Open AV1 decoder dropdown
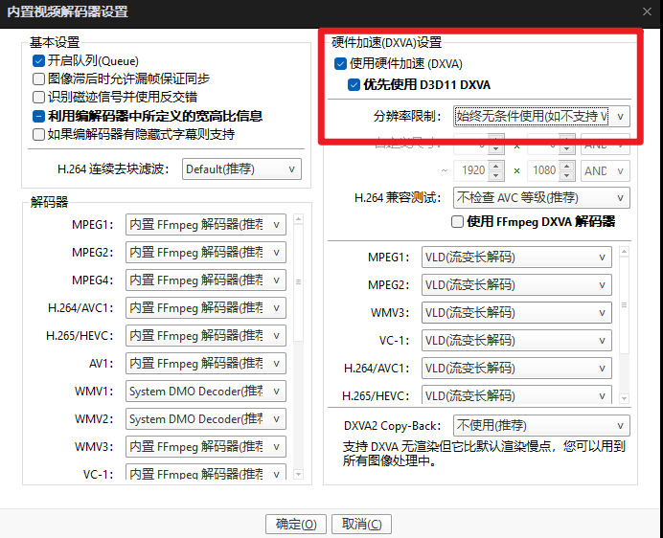 [205, 364]
